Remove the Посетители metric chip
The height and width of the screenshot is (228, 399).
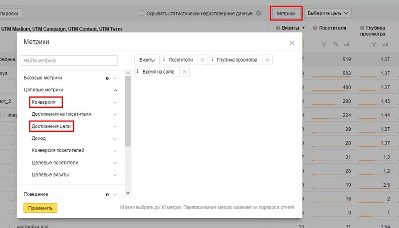(x=203, y=60)
